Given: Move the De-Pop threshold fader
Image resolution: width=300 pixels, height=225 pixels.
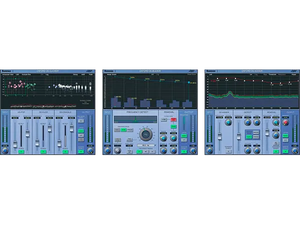Looking at the screenshot, I should point(15,144).
